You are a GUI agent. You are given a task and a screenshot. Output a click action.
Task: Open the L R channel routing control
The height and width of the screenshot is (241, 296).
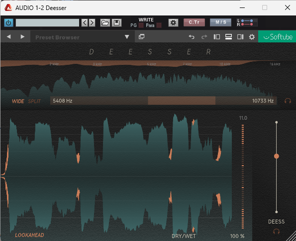pyautogui.click(x=247, y=22)
